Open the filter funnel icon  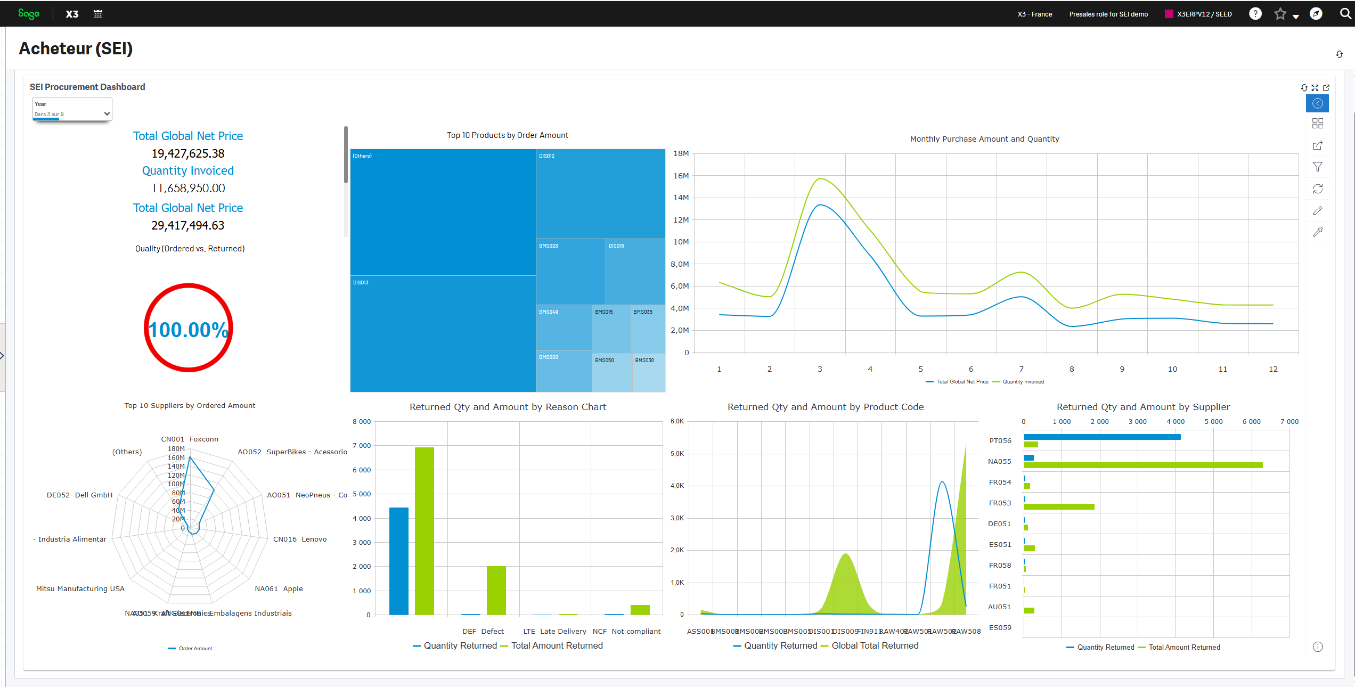pos(1317,167)
